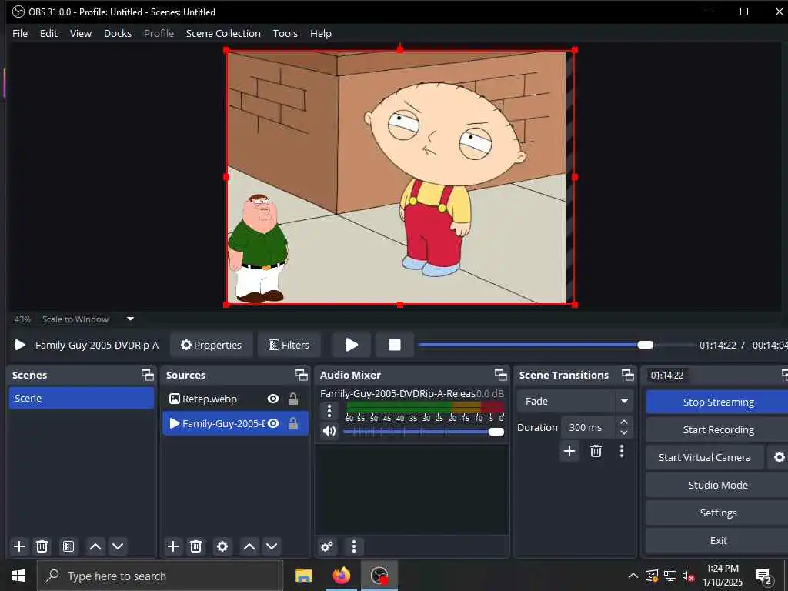The height and width of the screenshot is (591, 788).
Task: Select the Scene item in Scenes list
Action: tap(82, 398)
